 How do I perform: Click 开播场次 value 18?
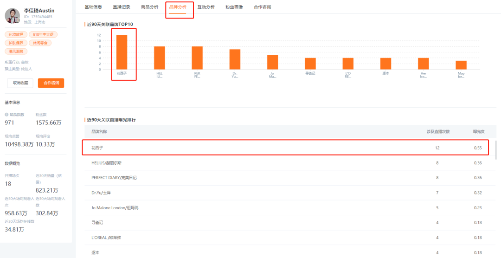pyautogui.click(x=8, y=183)
